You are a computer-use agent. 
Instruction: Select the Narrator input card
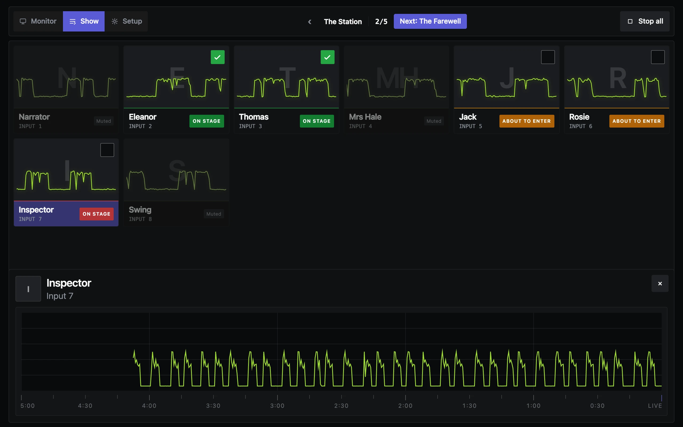point(66,89)
